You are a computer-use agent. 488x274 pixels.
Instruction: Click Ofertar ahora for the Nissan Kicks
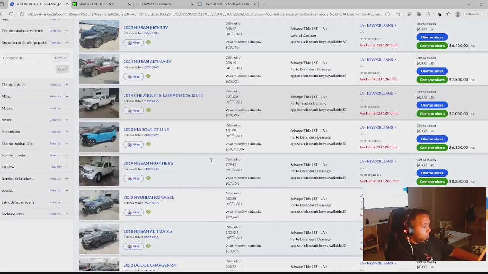pyautogui.click(x=432, y=37)
